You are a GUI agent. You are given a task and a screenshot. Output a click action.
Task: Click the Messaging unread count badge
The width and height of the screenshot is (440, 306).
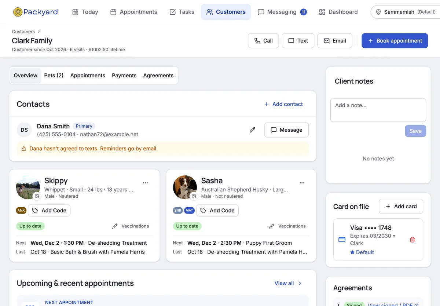(x=304, y=12)
